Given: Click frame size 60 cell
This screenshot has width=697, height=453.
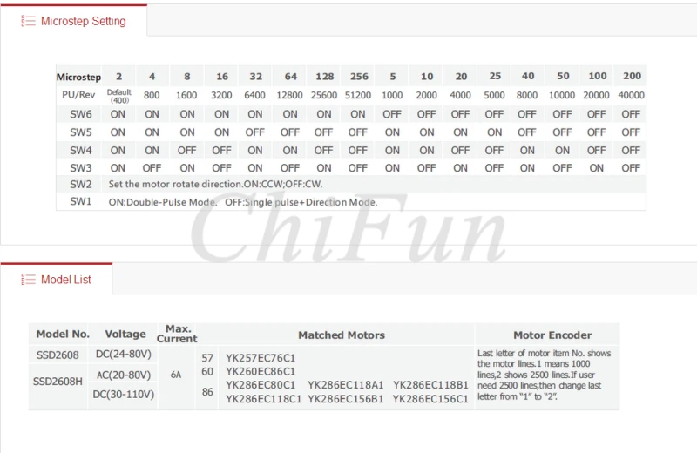Looking at the screenshot, I should [x=207, y=371].
